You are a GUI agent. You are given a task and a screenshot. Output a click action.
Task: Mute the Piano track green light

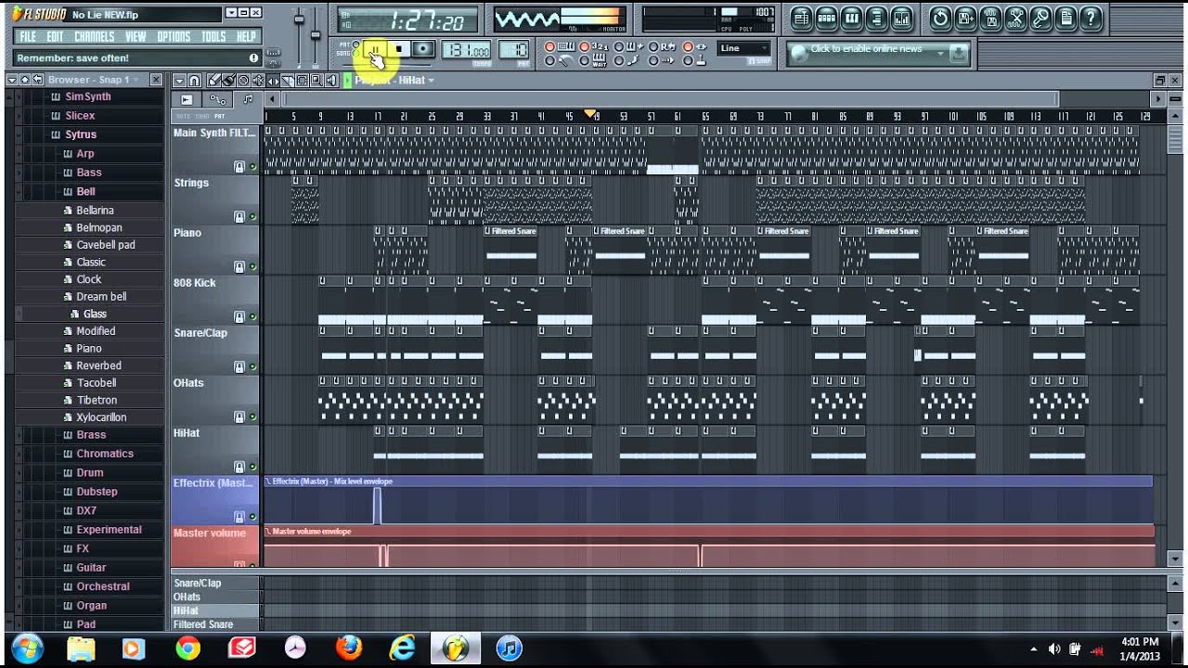click(x=252, y=267)
